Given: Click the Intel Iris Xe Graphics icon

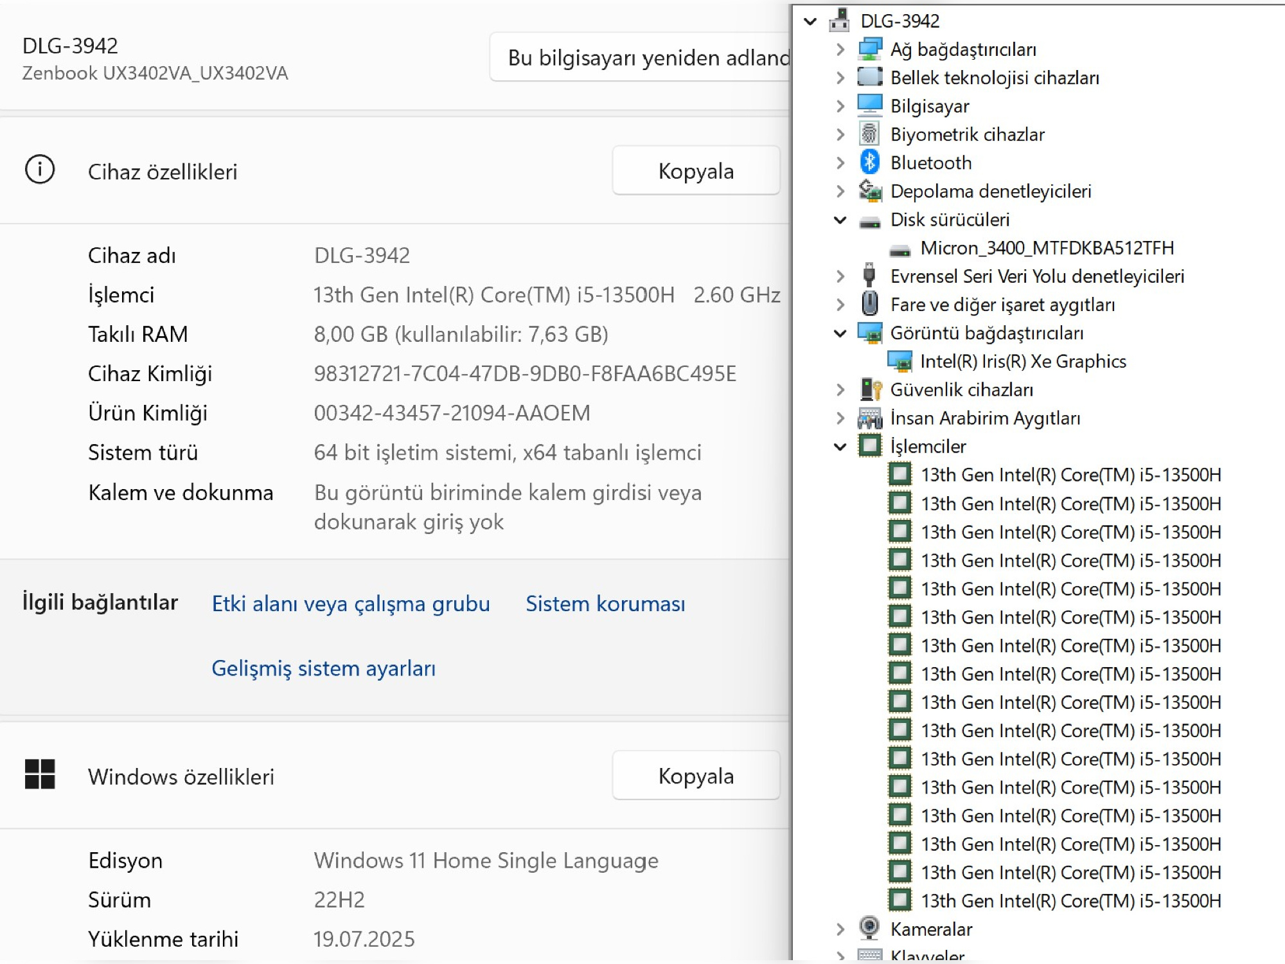Looking at the screenshot, I should tap(899, 361).
